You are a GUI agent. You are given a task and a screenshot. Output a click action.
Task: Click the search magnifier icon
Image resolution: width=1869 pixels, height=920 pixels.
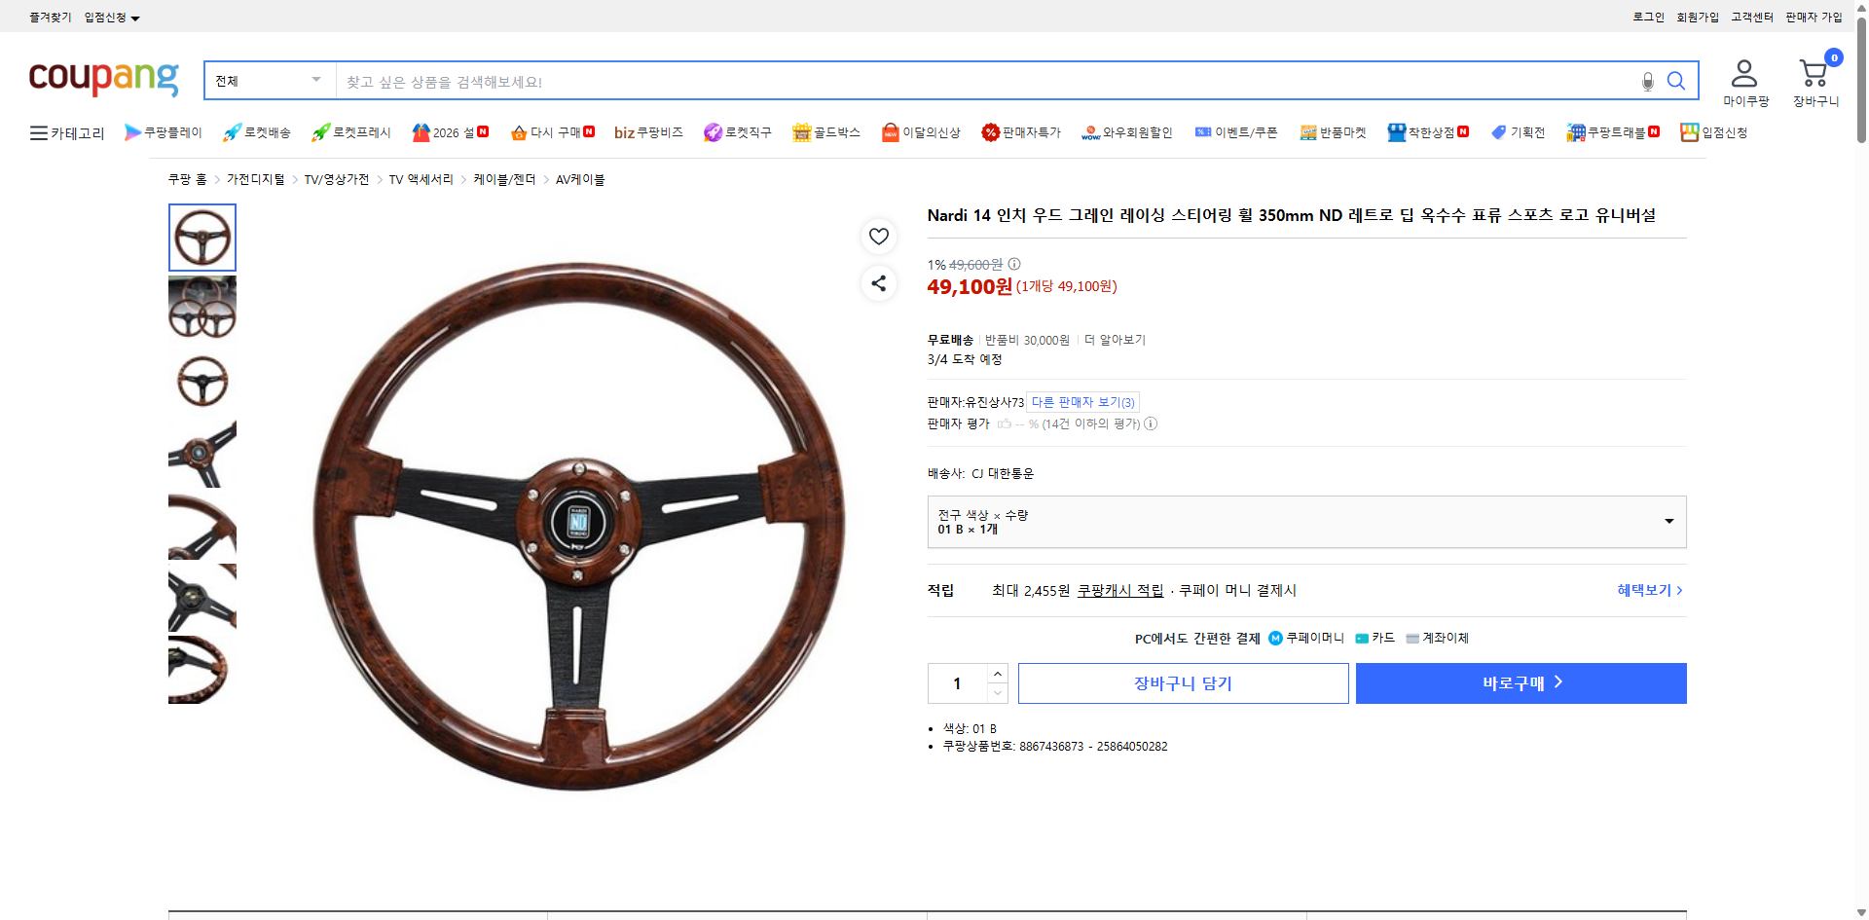(x=1676, y=81)
